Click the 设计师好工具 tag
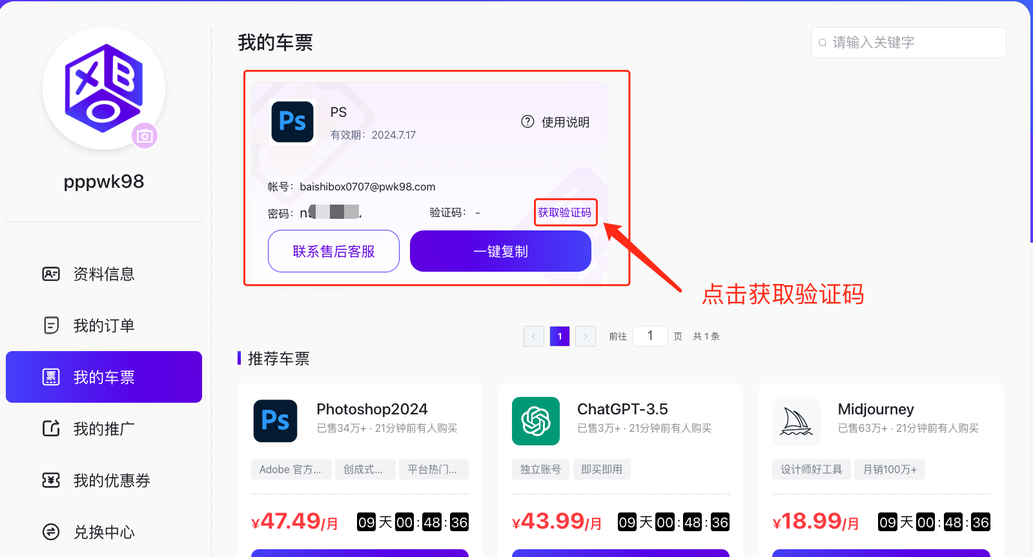 [812, 469]
